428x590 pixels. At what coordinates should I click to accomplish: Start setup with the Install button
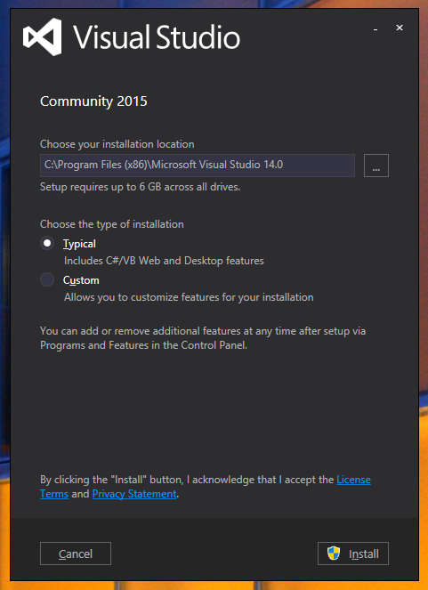click(x=353, y=554)
